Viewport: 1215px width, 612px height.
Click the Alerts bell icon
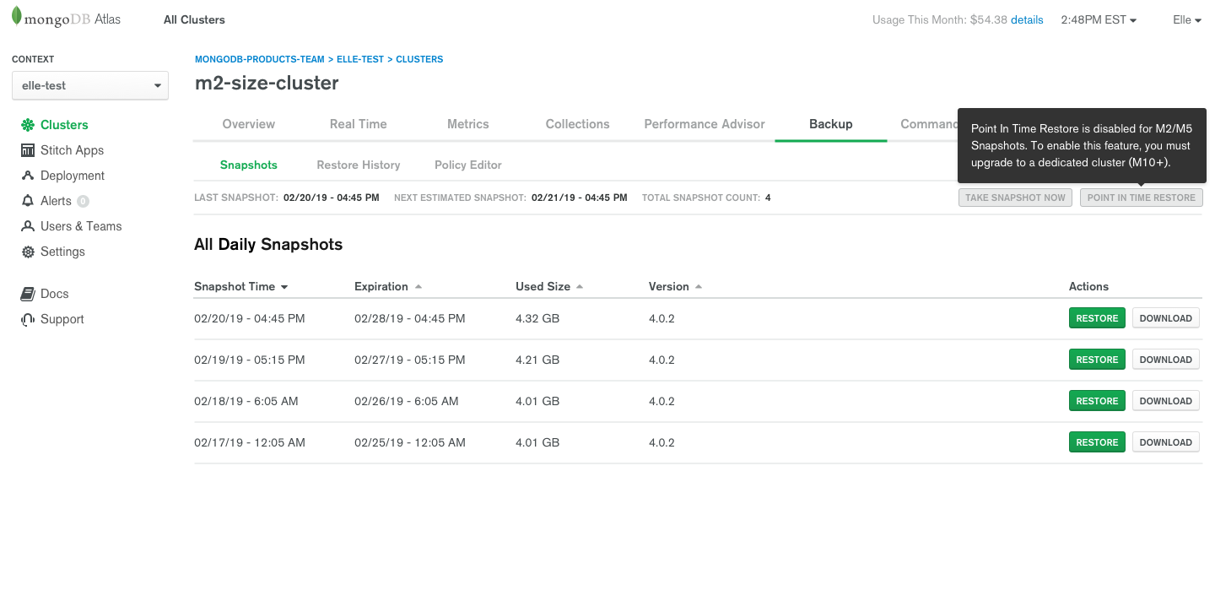pos(28,201)
